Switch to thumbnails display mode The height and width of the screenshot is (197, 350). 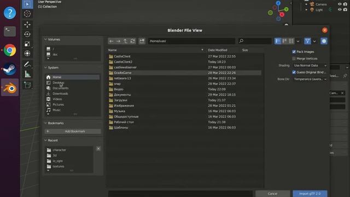291,41
